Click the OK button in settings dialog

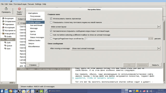[x=129, y=65]
